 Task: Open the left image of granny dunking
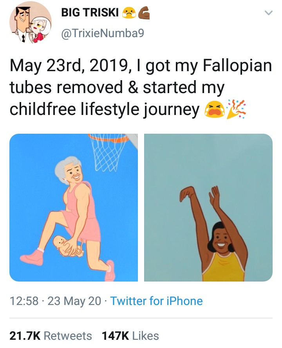click(x=74, y=207)
